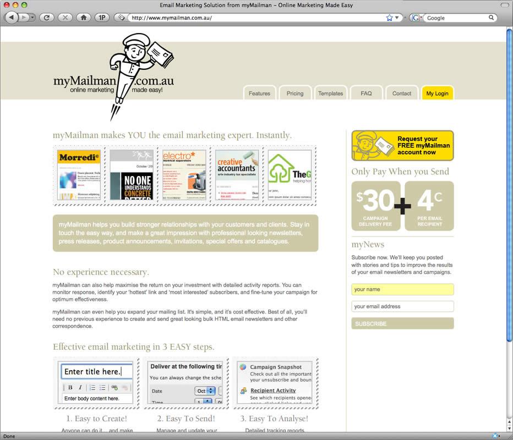This screenshot has height=440, width=513.
Task: Click 'Effective email marketing in 3 EASY steps.' heading
Action: click(x=134, y=346)
